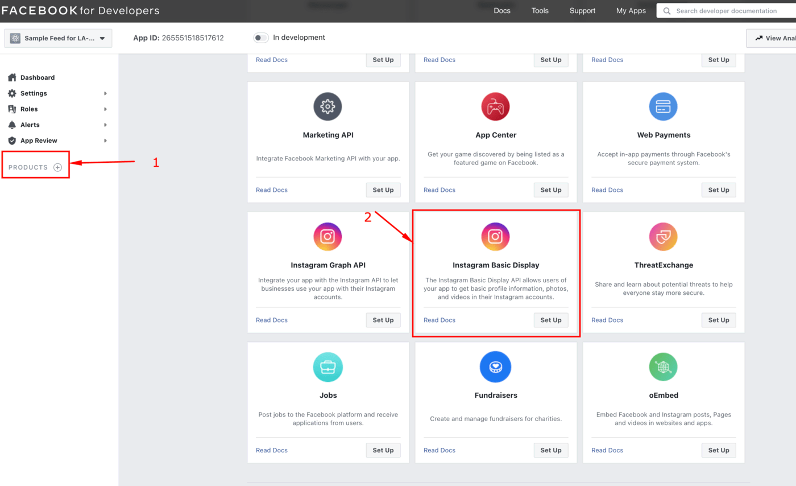Open Read Docs for Instagram Graph API

click(272, 320)
